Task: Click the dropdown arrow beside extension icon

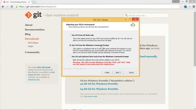Action: [190, 7]
